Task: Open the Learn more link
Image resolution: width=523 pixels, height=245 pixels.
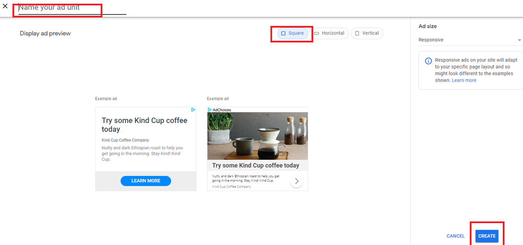Action: click(x=464, y=81)
